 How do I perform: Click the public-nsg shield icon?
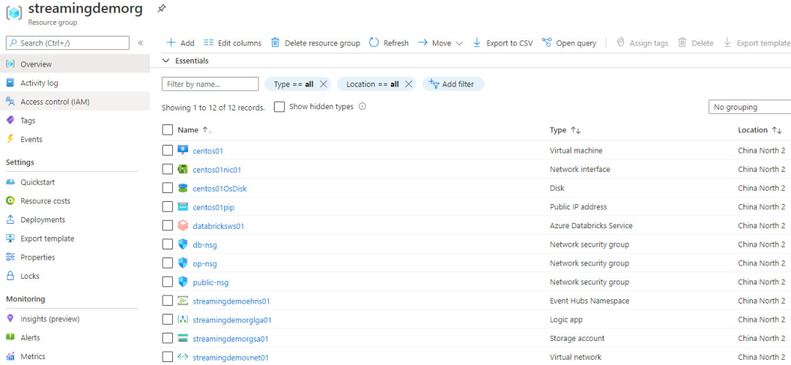[x=182, y=282]
